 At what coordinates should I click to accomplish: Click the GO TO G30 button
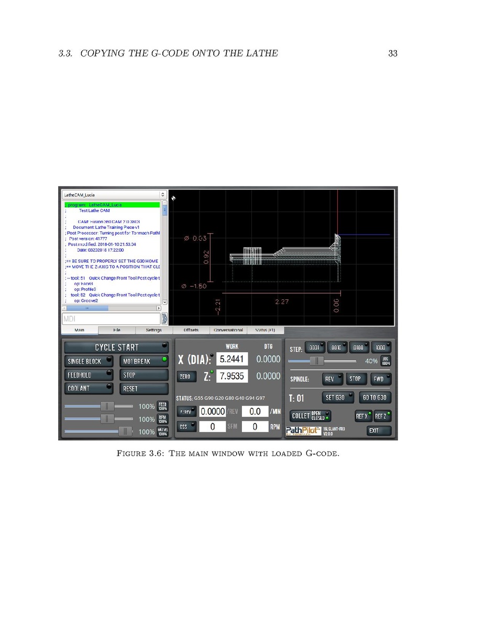point(375,398)
